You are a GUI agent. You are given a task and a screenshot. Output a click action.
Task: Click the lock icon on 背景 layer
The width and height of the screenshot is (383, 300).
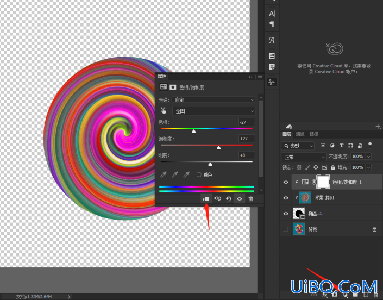point(374,229)
